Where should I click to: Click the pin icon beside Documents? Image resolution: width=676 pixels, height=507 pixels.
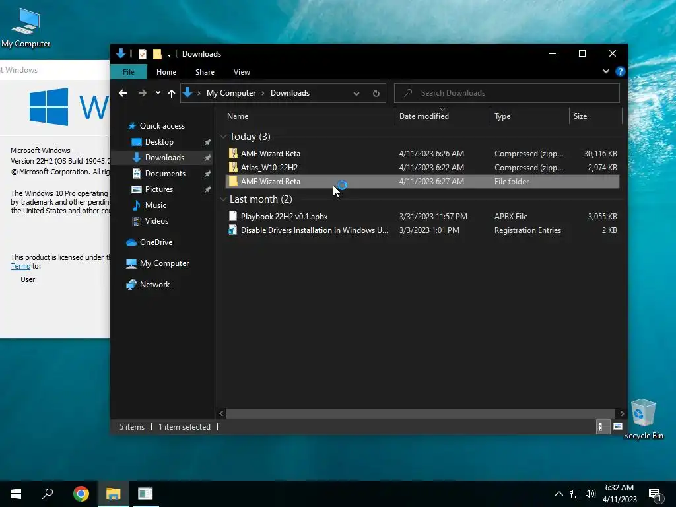coord(207,174)
